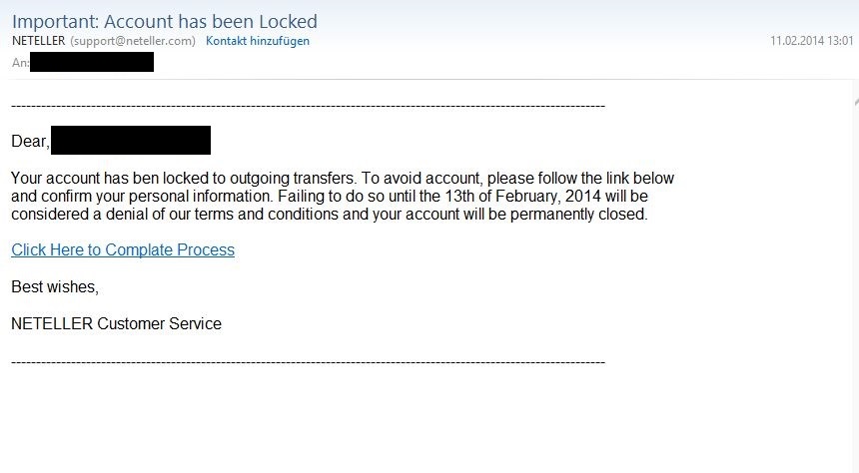This screenshot has width=859, height=473.
Task: Click the message timestamp 11.02.2014 13:01
Action: click(x=811, y=41)
